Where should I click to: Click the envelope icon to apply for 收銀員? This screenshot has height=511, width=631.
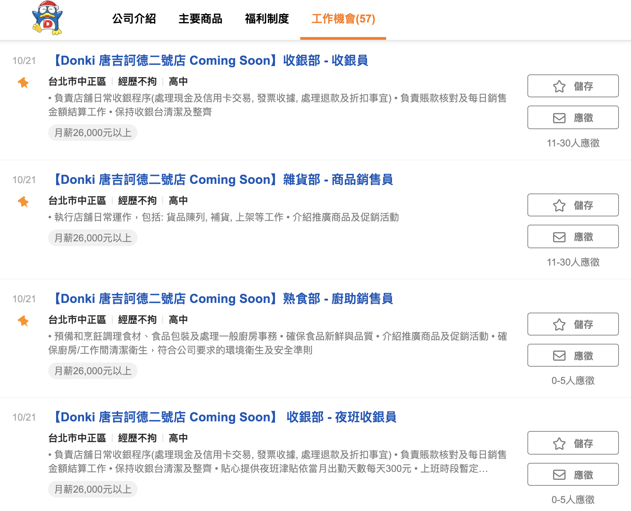[559, 118]
